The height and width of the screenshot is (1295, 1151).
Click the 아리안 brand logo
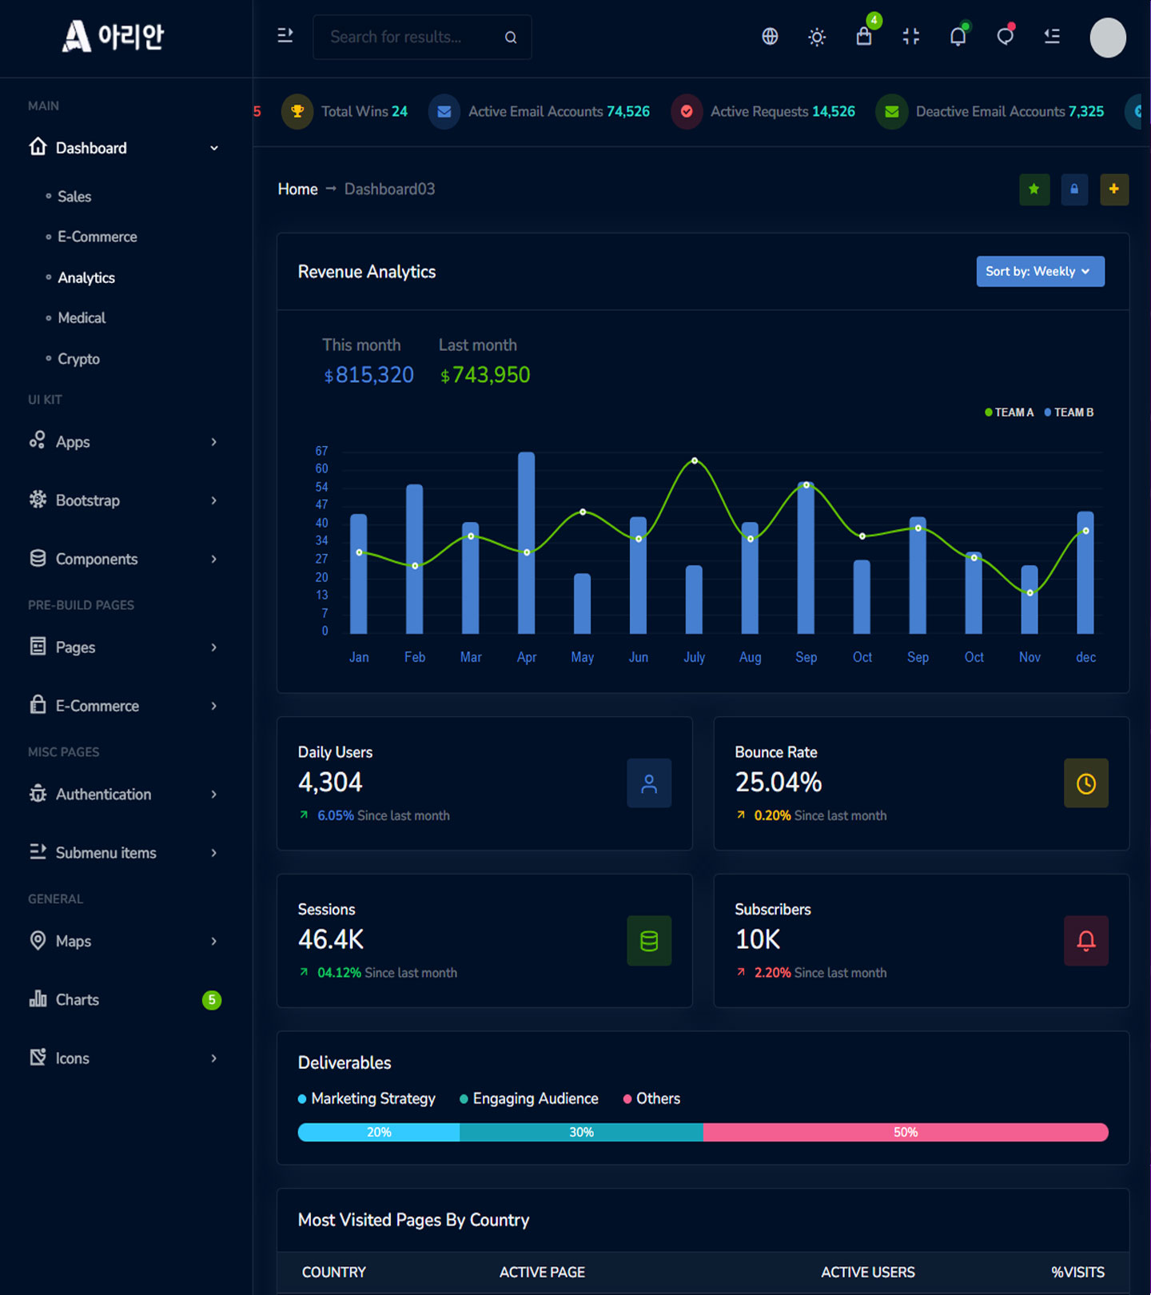(114, 36)
